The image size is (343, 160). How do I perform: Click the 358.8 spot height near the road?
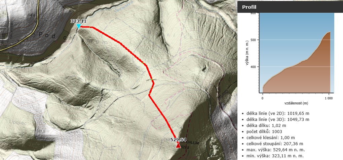click(x=31, y=15)
